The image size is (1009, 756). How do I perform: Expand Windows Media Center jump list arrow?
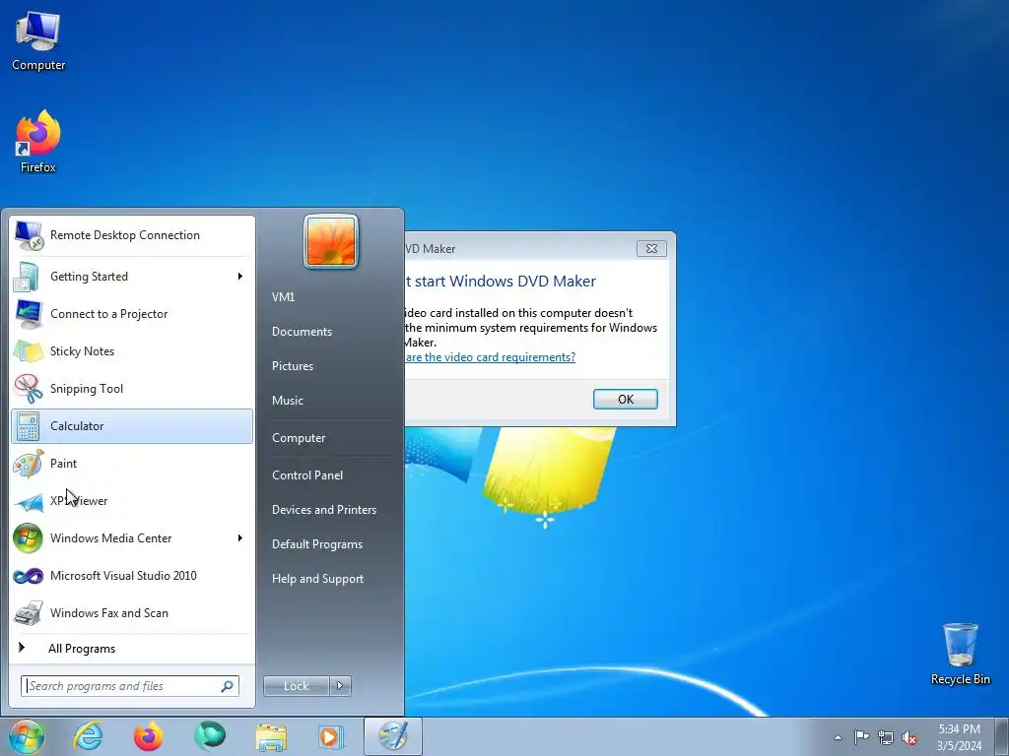tap(240, 538)
